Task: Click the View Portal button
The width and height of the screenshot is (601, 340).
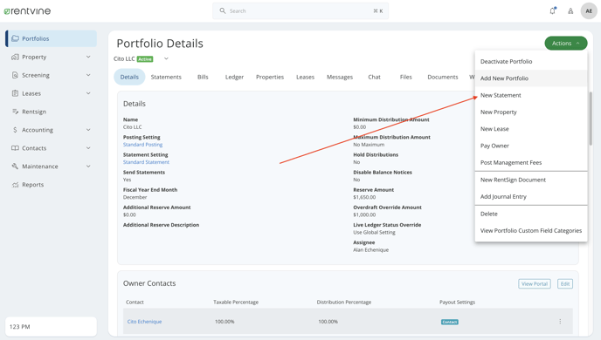Action: click(x=535, y=284)
